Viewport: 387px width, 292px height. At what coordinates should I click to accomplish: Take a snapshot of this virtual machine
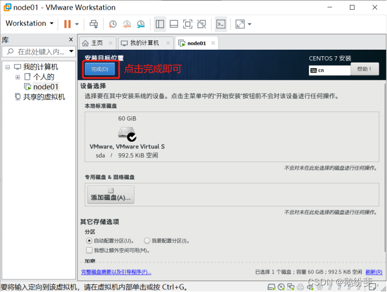pyautogui.click(x=113, y=24)
